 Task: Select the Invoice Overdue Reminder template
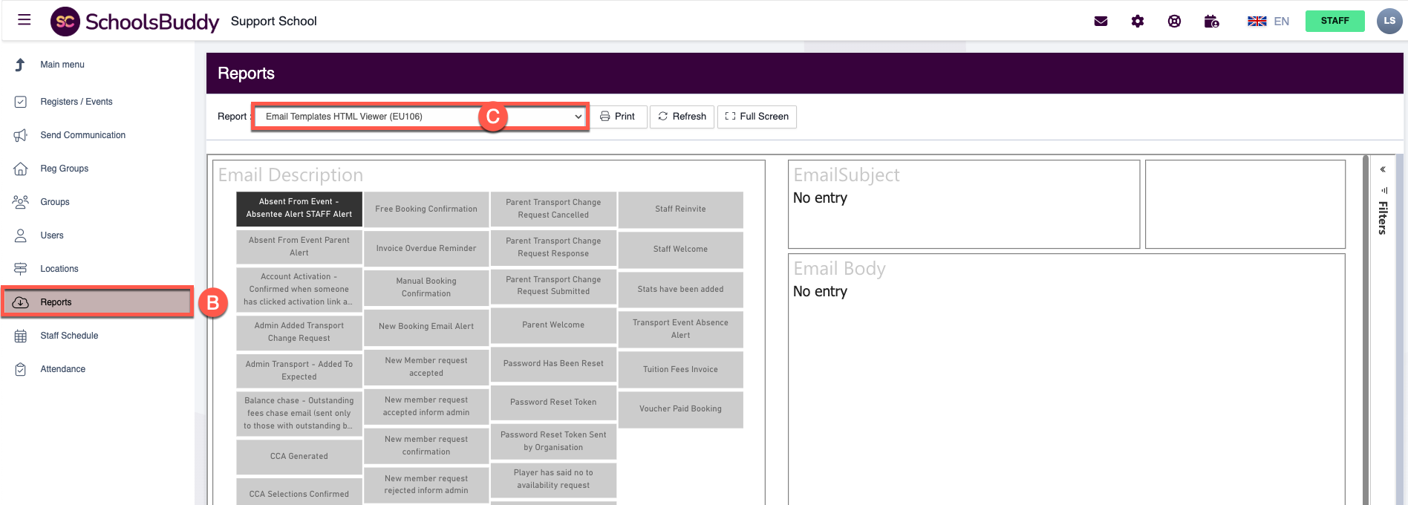426,249
